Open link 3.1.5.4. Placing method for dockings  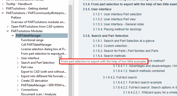pyautogui.click(x=117, y=29)
